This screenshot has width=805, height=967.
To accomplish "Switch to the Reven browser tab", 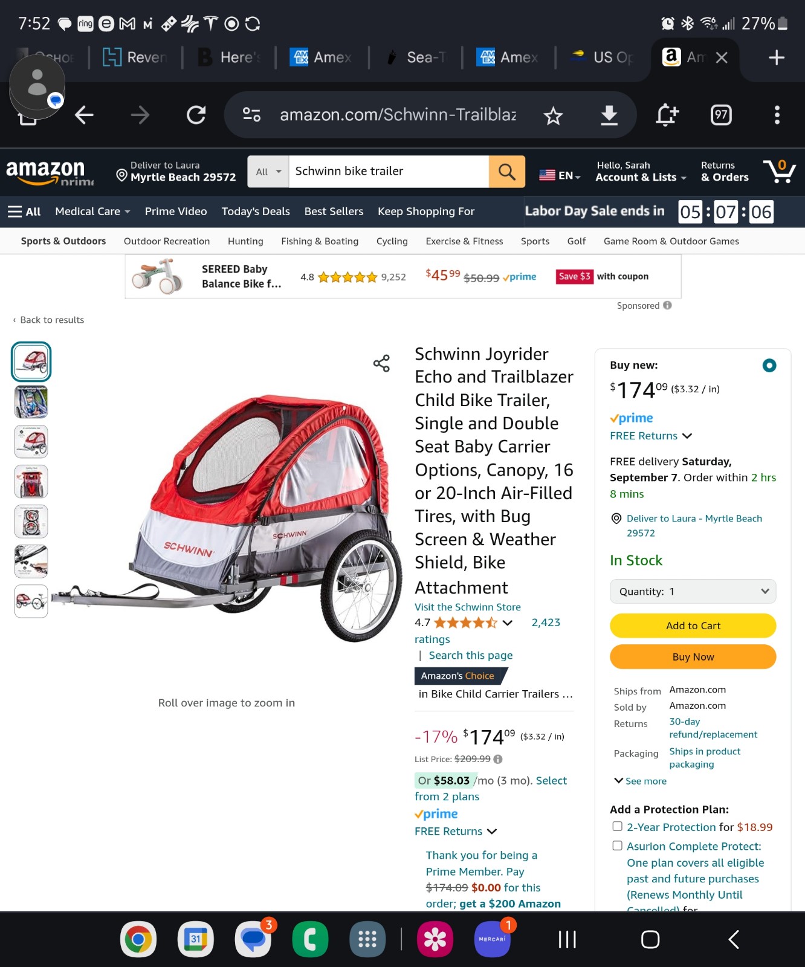I will (x=136, y=57).
